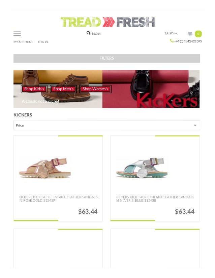Image resolution: width=215 pixels, height=278 pixels.
Task: Open the Price sort dropdown
Action: 107,125
